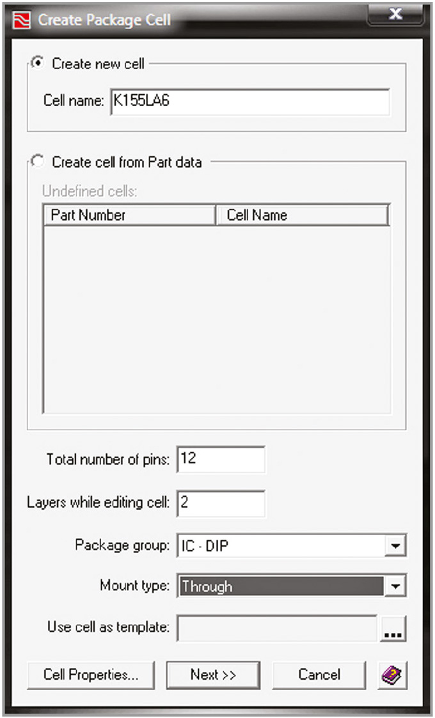Expand the Mount type dropdown arrow
The image size is (435, 718).
pyautogui.click(x=397, y=586)
